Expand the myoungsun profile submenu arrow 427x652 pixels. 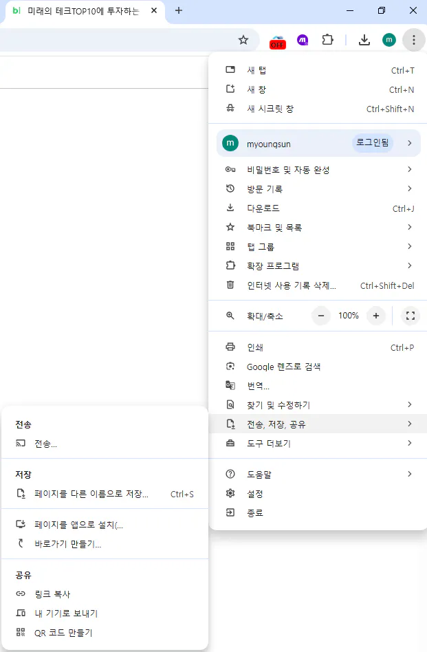[x=410, y=143]
